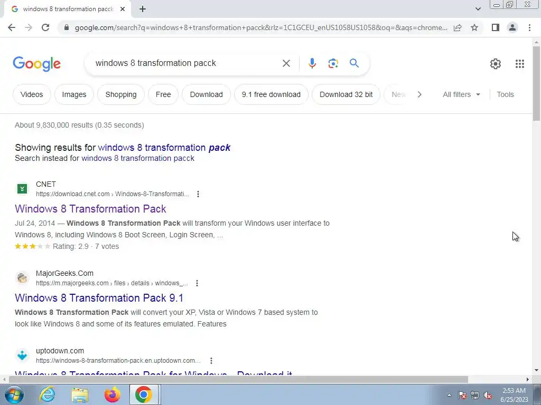The image size is (541, 405).
Task: Open Windows 8 Transformation Pack 9.1 result
Action: (99, 298)
